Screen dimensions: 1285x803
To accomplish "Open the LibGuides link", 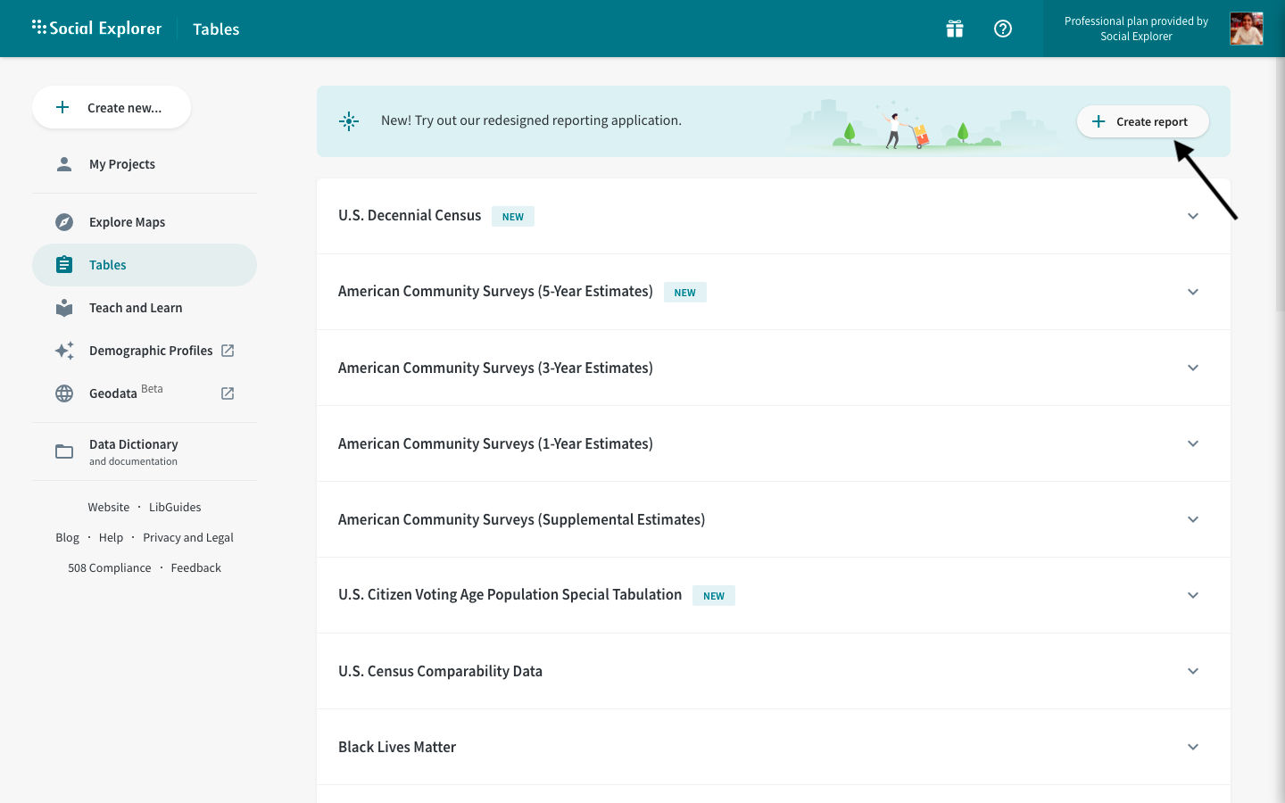I will click(x=175, y=507).
